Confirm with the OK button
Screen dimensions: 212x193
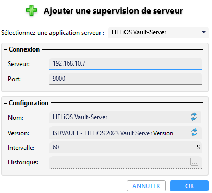189,186
